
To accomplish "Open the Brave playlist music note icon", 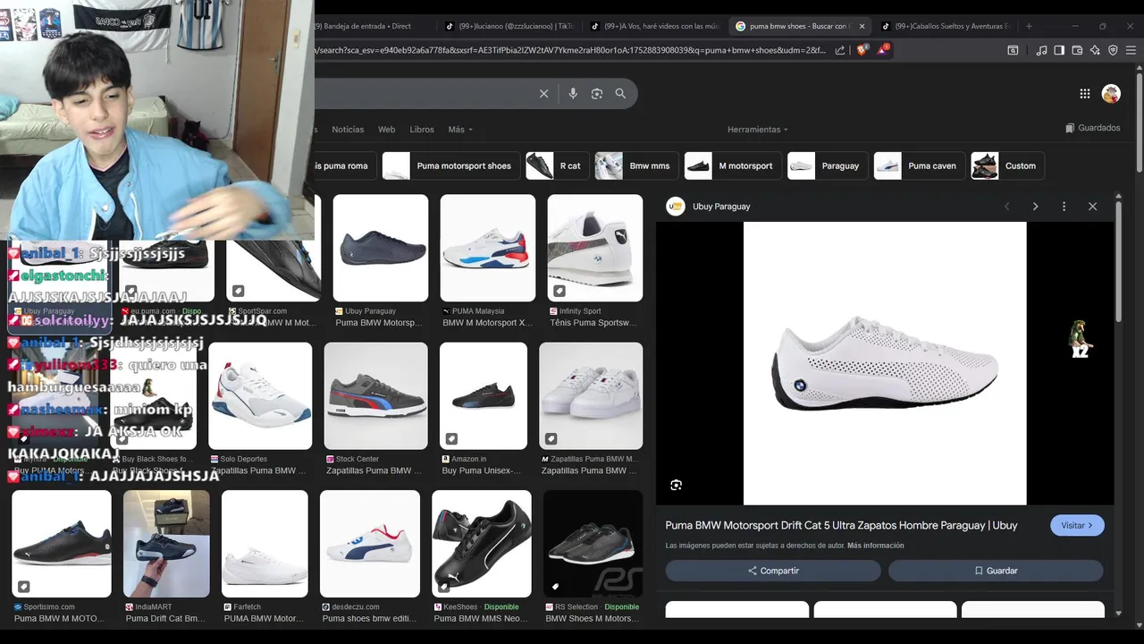I will click(x=1041, y=50).
